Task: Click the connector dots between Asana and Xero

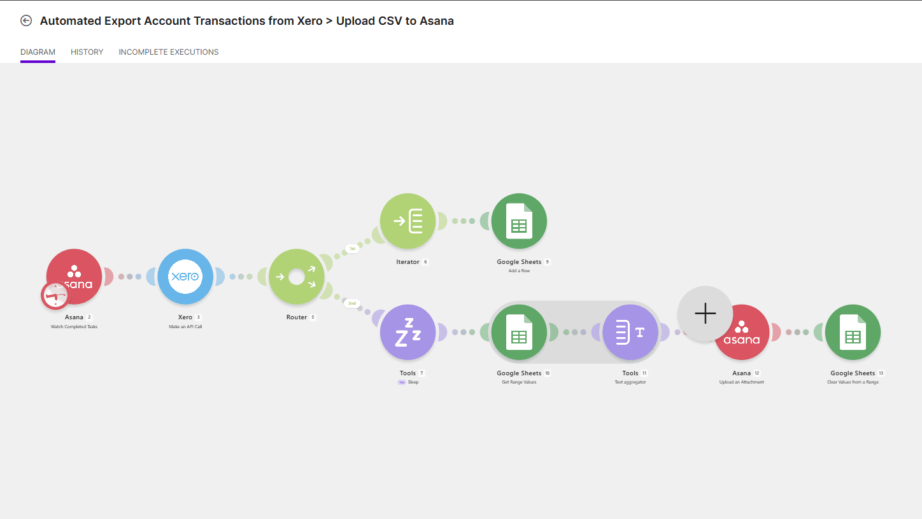Action: point(130,277)
